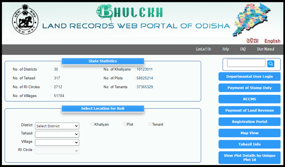This screenshot has width=285, height=167.
Task: Switch language to English
Action: [x=272, y=41]
